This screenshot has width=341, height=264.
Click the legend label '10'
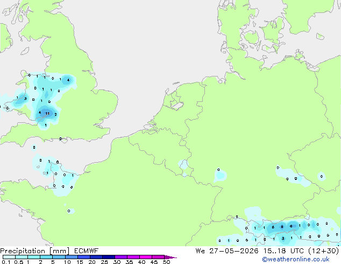click(67, 262)
